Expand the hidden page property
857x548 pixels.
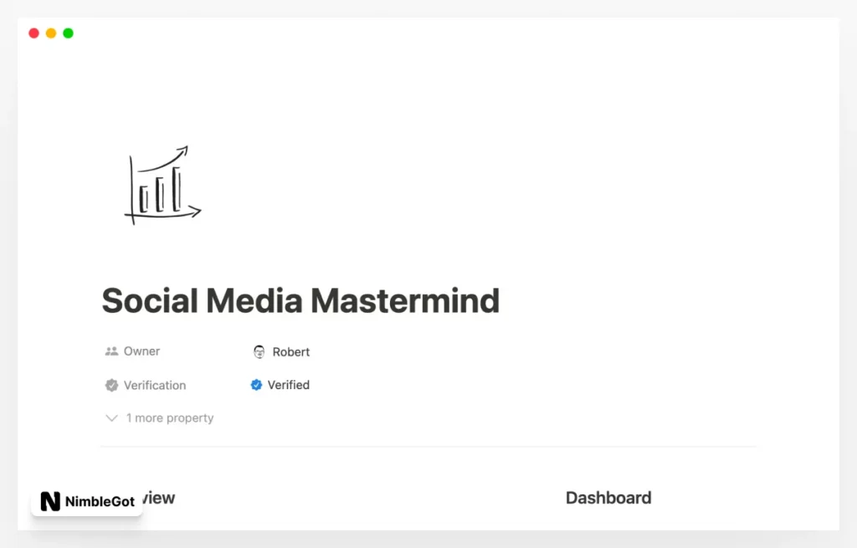pos(159,417)
